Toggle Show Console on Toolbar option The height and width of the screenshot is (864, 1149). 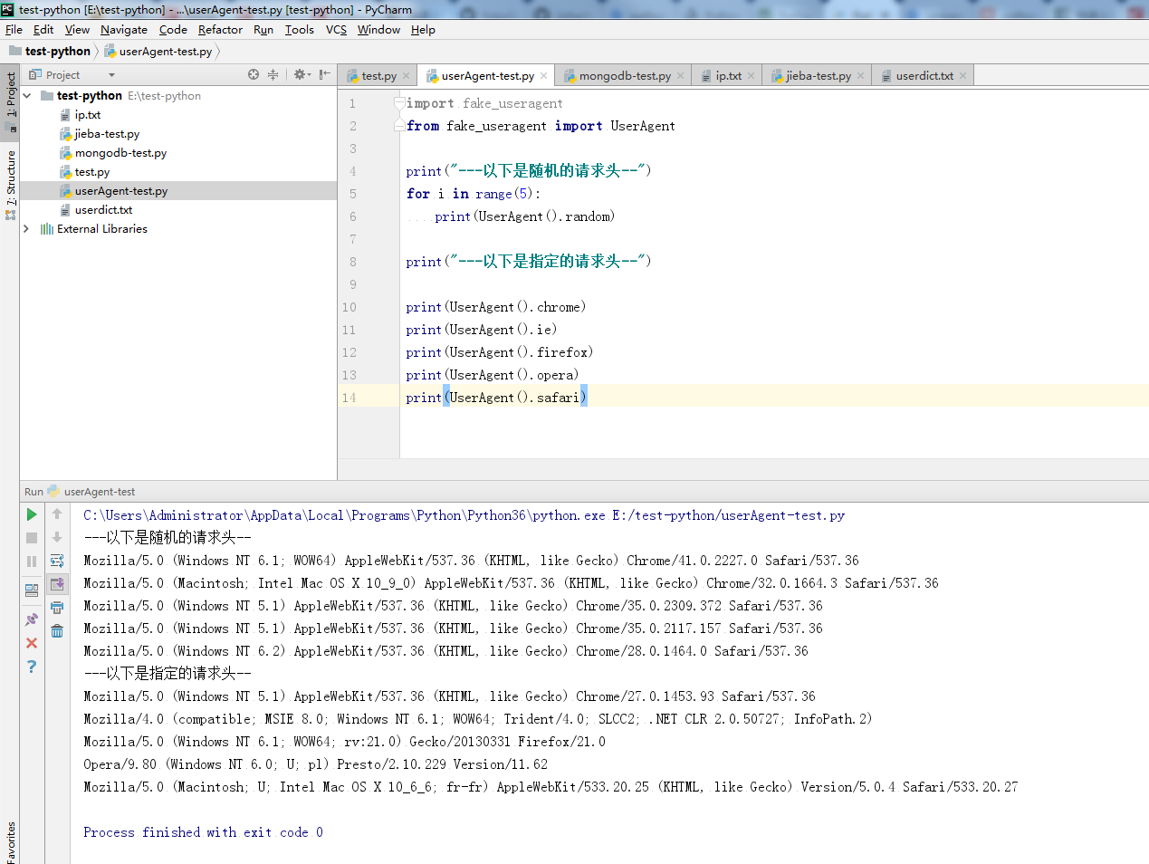[x=31, y=587]
